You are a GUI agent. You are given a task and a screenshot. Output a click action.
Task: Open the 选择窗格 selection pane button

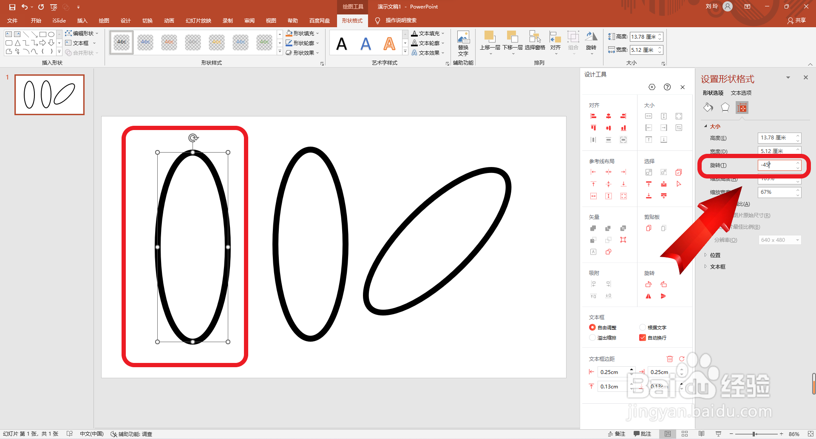pyautogui.click(x=535, y=41)
